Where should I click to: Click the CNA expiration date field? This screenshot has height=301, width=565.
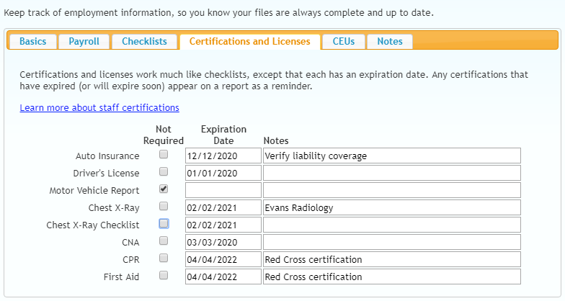[x=222, y=242]
